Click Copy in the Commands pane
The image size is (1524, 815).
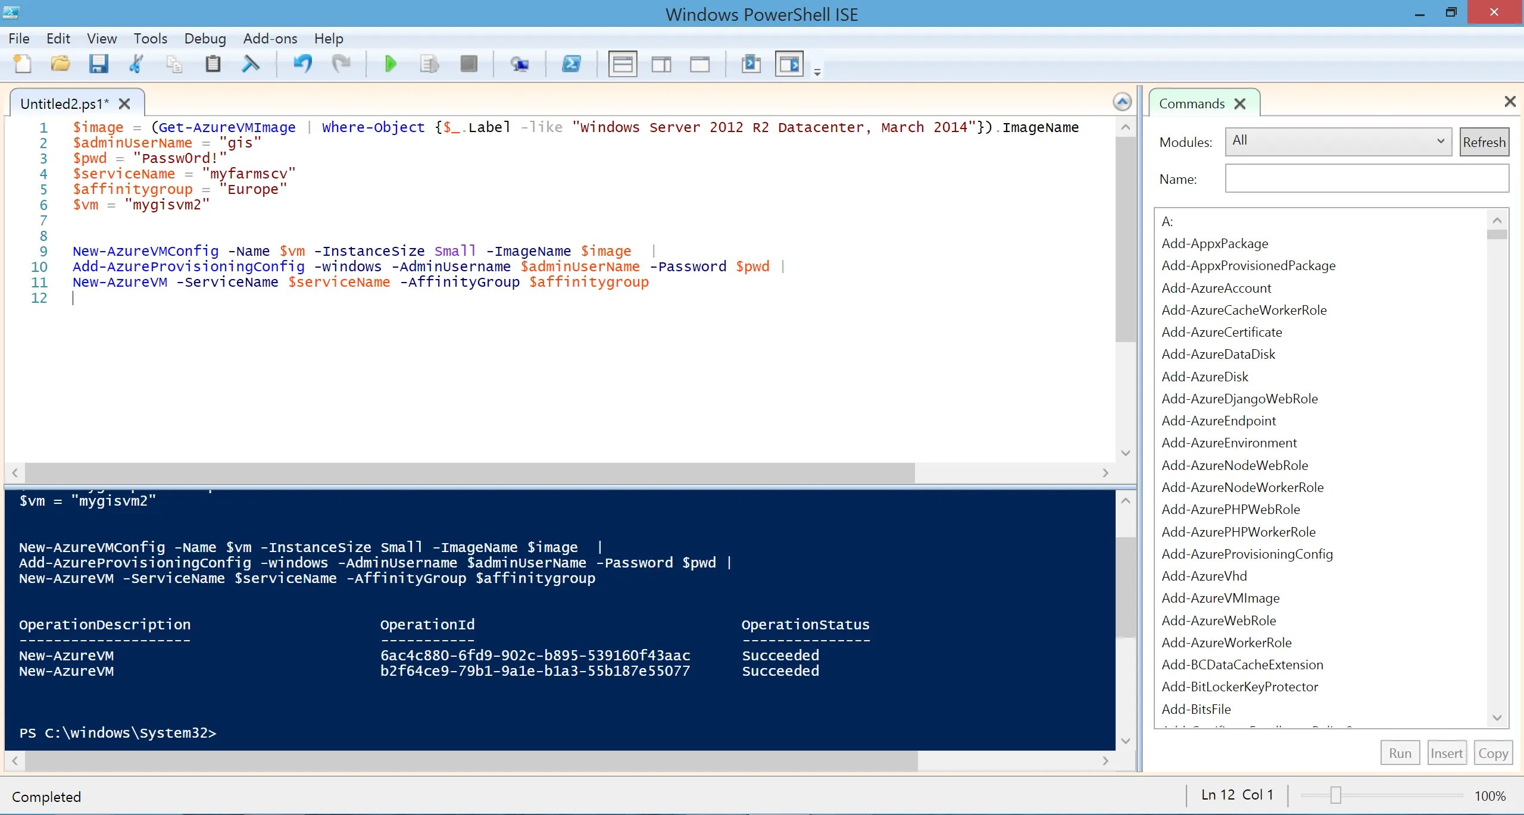pos(1493,753)
